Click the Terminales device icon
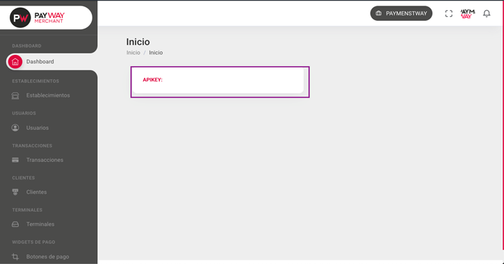 (x=15, y=224)
